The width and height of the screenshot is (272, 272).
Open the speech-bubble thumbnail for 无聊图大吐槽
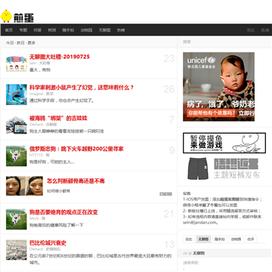coord(17,63)
